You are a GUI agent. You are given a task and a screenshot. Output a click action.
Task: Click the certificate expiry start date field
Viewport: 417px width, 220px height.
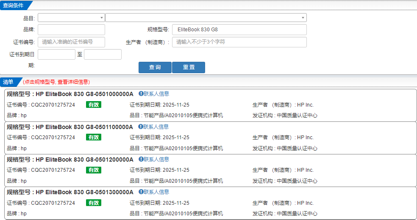56,55
